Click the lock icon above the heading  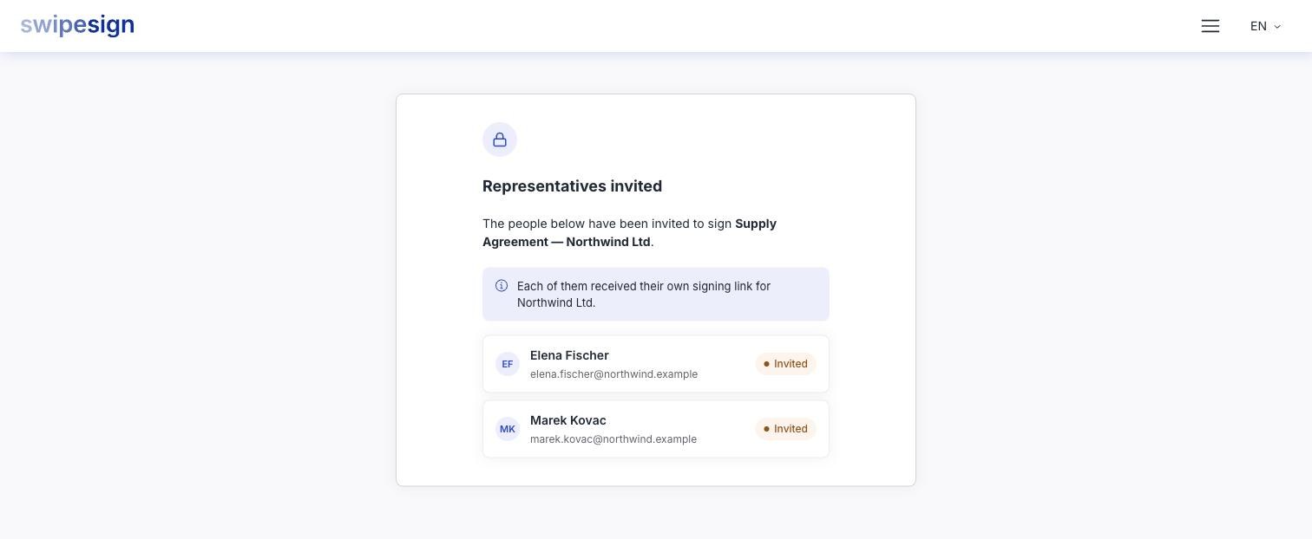pos(500,140)
